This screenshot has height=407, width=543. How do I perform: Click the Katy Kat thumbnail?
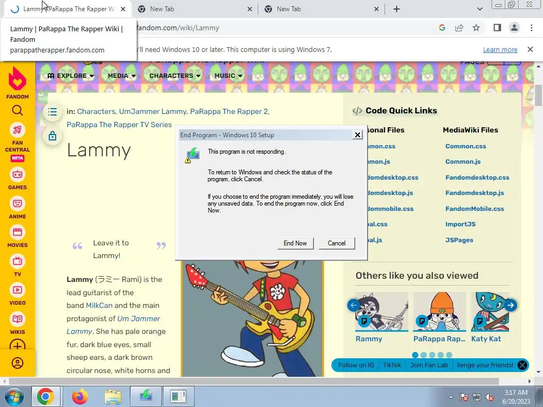490,312
